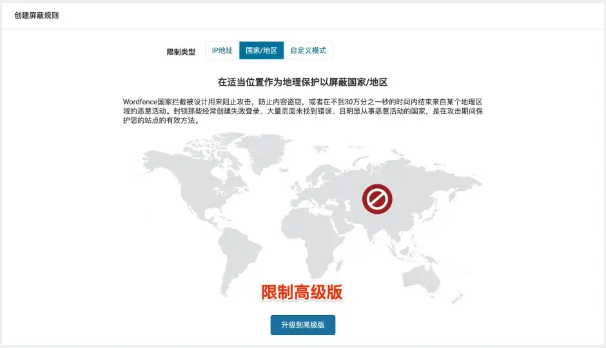This screenshot has width=606, height=348.
Task: Click the 限制类型 field label
Action: coord(181,52)
